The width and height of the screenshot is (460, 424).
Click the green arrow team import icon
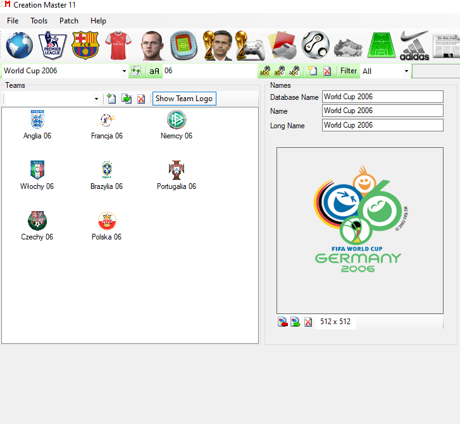tap(127, 99)
